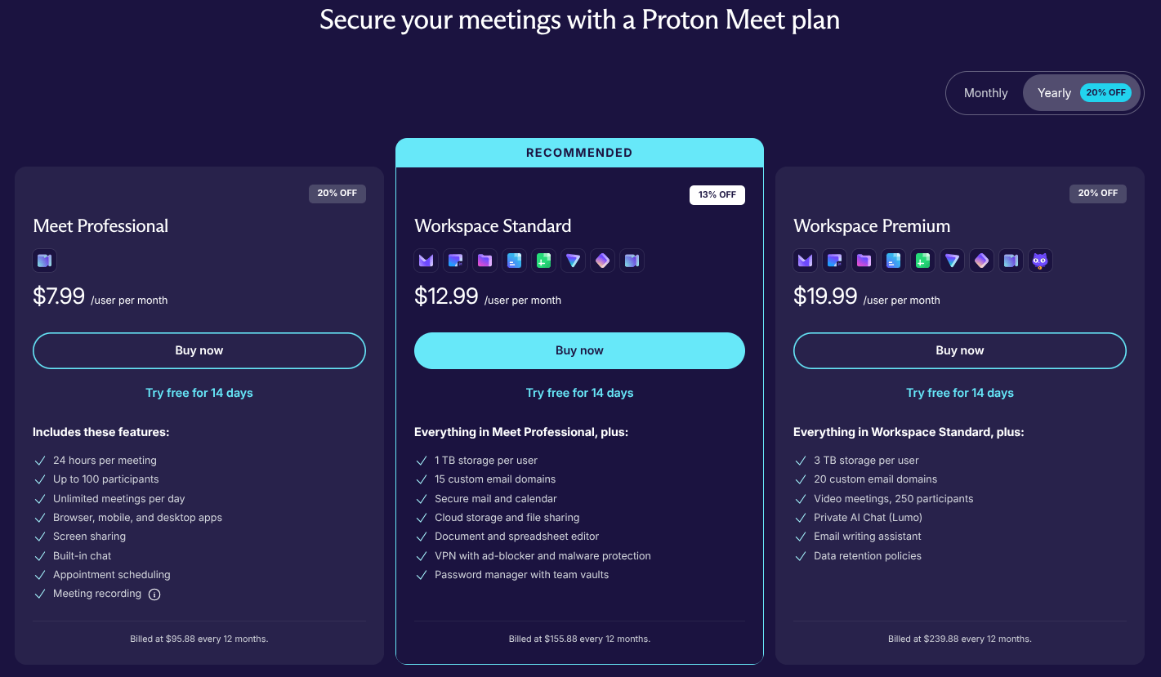Click the Proton Calendar icon under Workspace Standard
The width and height of the screenshot is (1161, 677).
pos(455,261)
